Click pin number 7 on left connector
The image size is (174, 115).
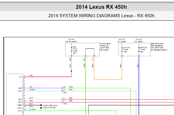click(x=24, y=93)
